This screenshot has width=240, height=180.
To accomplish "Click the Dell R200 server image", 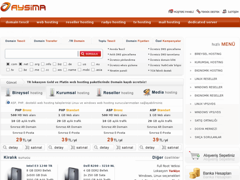I will point(71,174).
